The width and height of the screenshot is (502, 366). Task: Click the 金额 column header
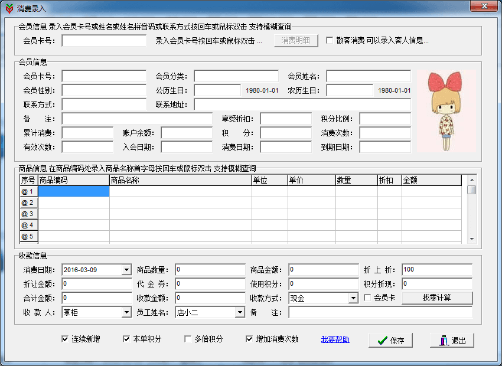point(432,180)
